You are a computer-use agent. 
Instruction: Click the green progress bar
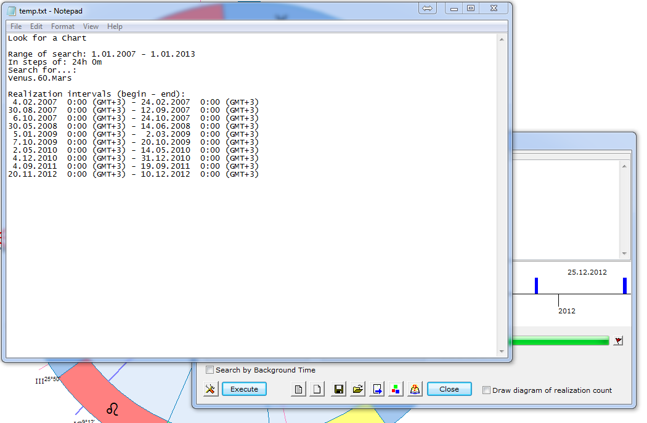pyautogui.click(x=558, y=340)
